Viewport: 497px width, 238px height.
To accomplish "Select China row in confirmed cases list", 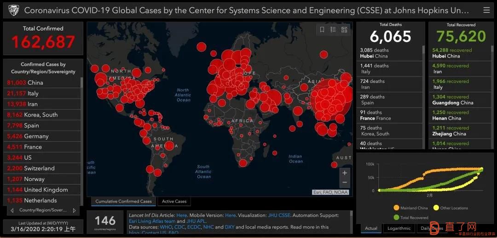I will pyautogui.click(x=42, y=83).
